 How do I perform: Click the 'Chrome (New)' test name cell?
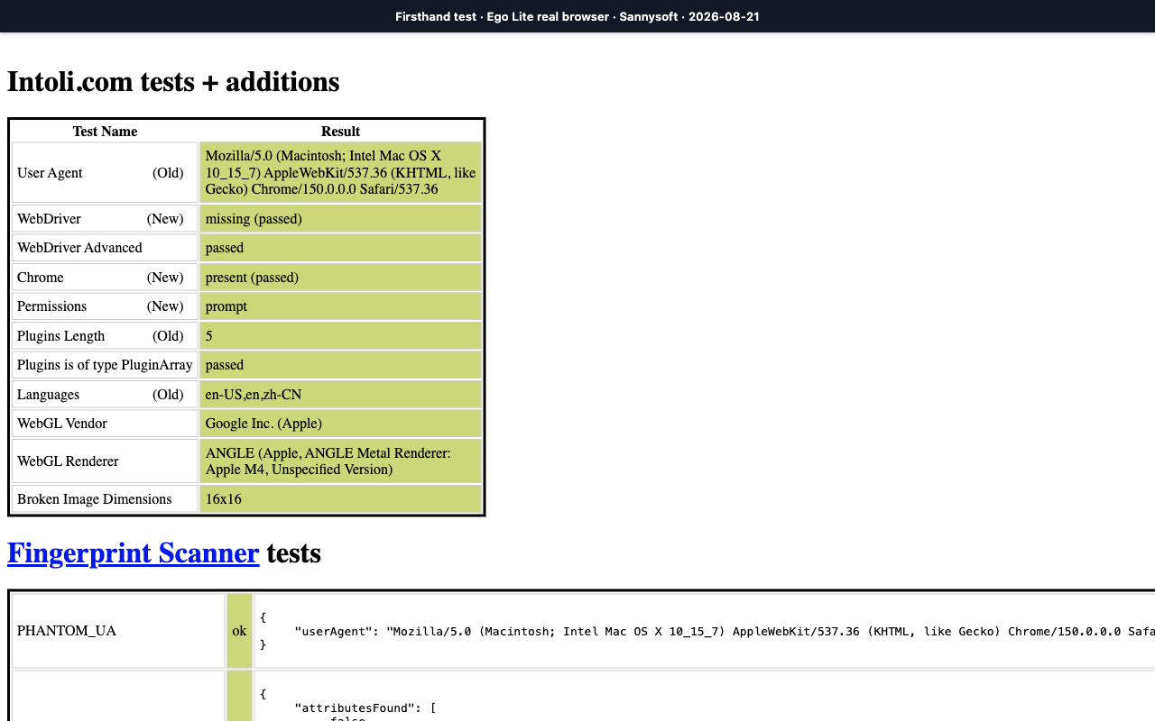(105, 278)
